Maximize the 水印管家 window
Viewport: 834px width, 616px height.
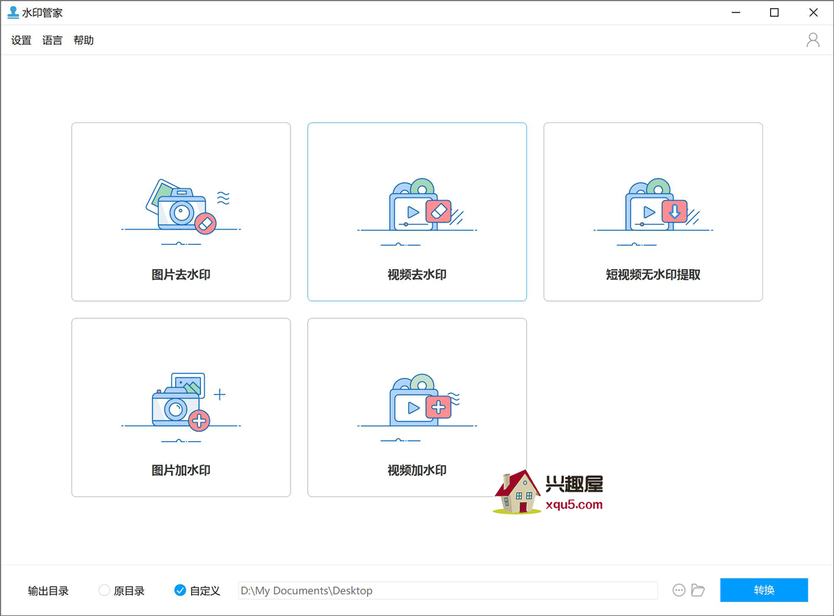(x=774, y=13)
